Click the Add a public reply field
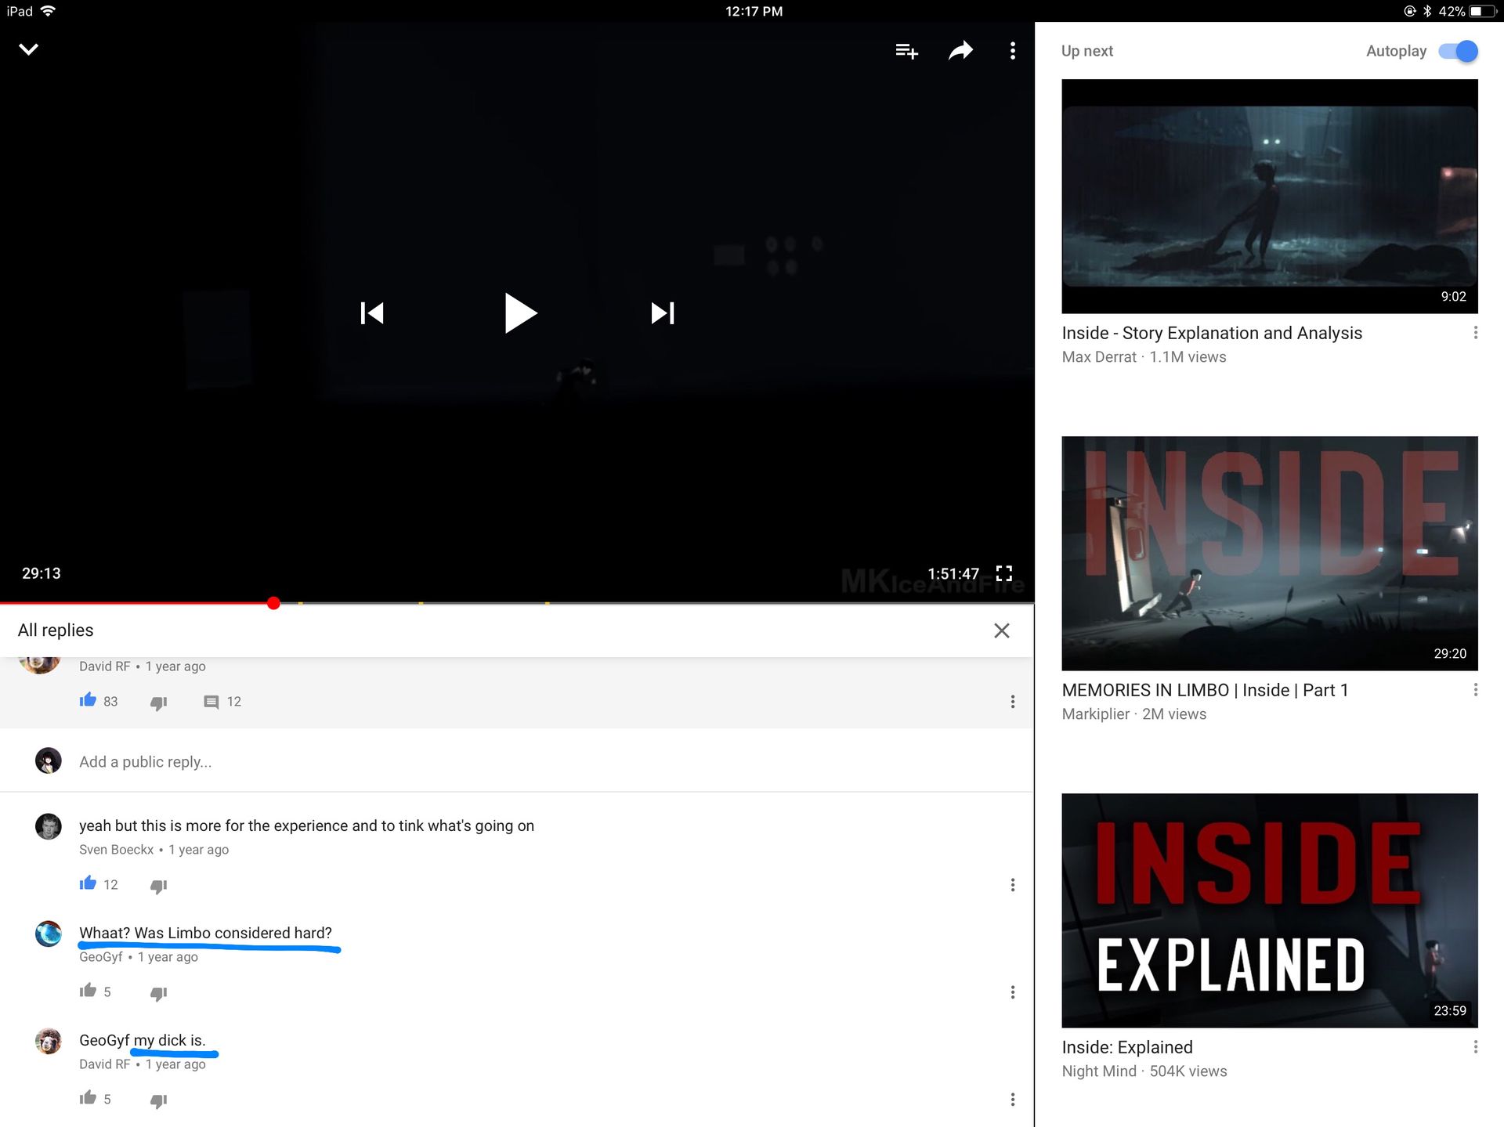Screen dimensions: 1504x1127 point(517,761)
